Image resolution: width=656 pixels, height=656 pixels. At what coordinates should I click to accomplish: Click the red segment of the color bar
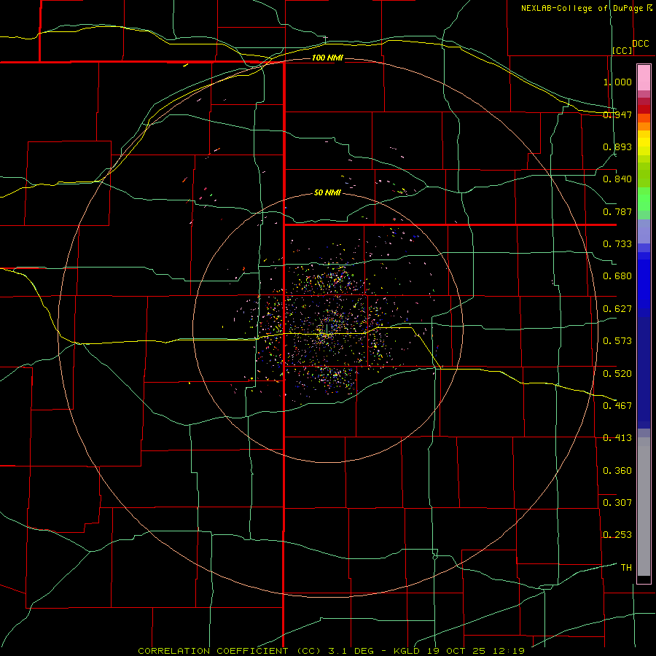click(644, 109)
